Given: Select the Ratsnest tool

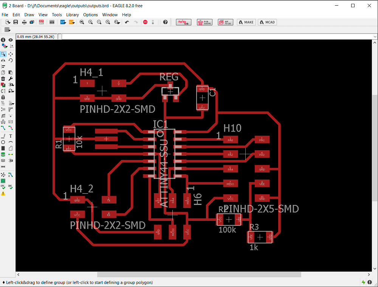Looking at the screenshot, I should [x=3, y=175].
